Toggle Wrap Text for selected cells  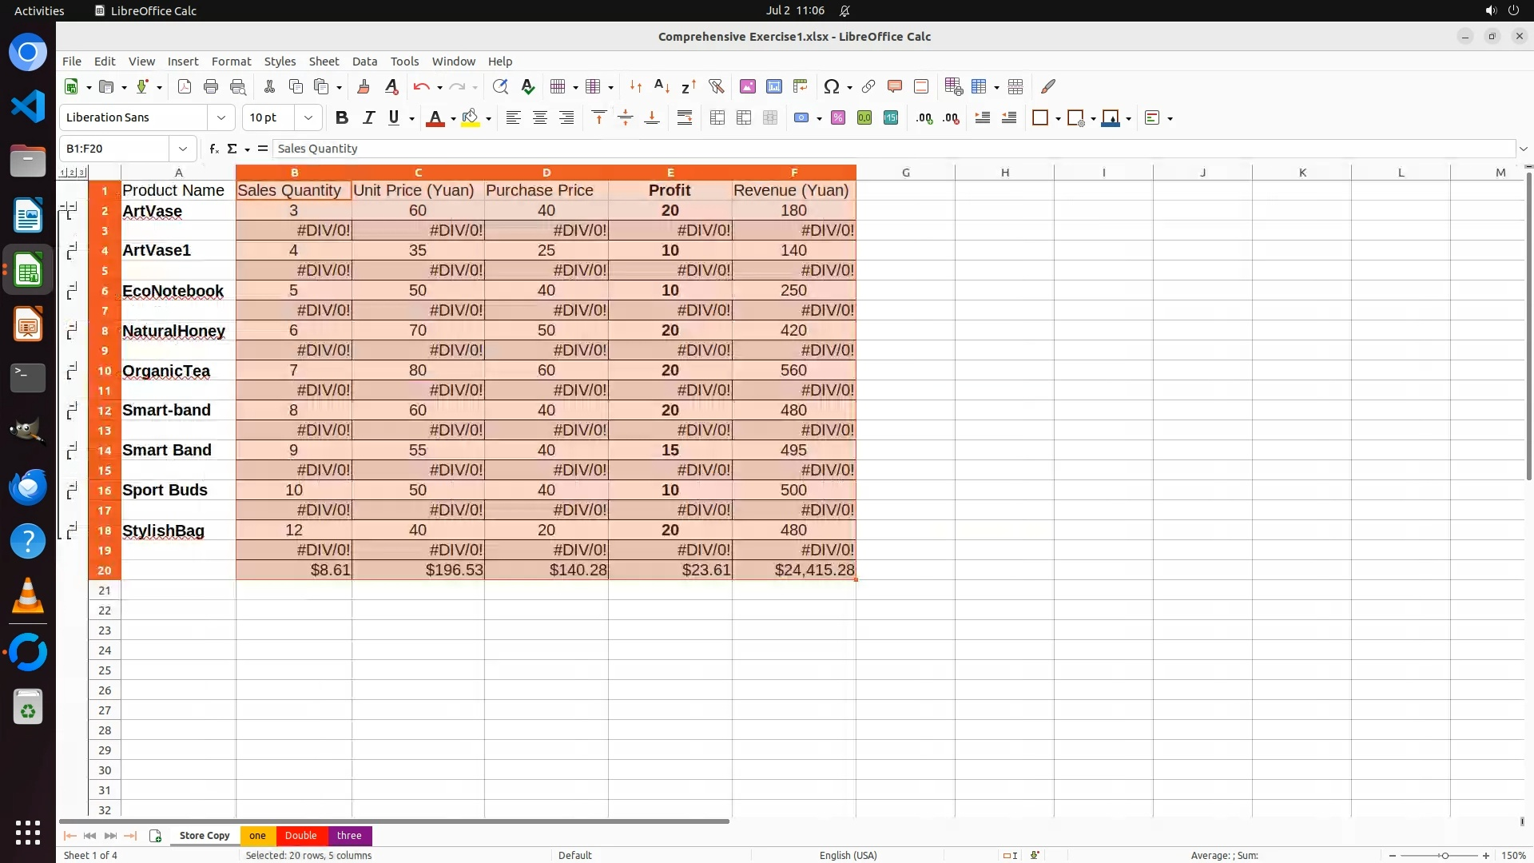point(685,117)
